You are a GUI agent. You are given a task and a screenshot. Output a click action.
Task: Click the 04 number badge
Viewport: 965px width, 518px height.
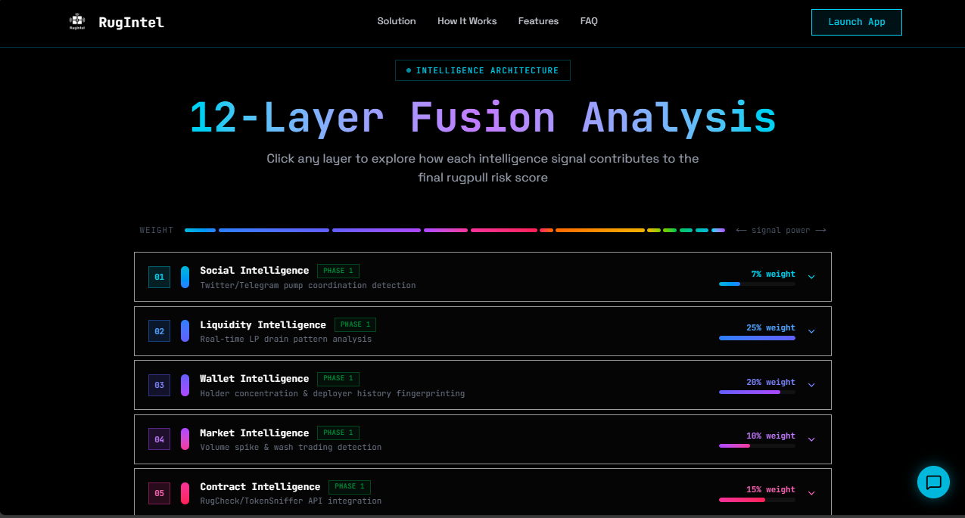(x=159, y=439)
